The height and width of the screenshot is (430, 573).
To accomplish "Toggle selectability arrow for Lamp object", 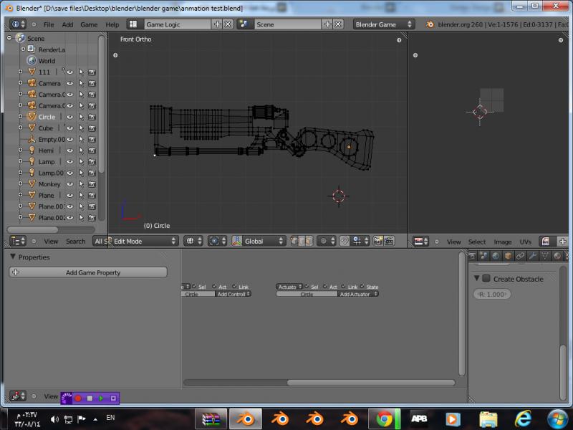I will click(81, 162).
